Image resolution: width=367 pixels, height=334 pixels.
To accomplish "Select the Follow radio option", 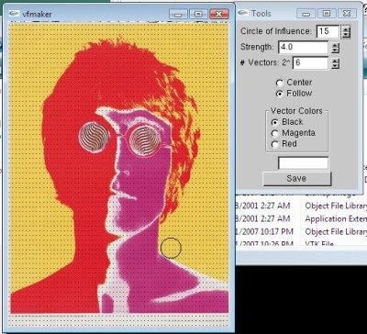I will click(279, 94).
